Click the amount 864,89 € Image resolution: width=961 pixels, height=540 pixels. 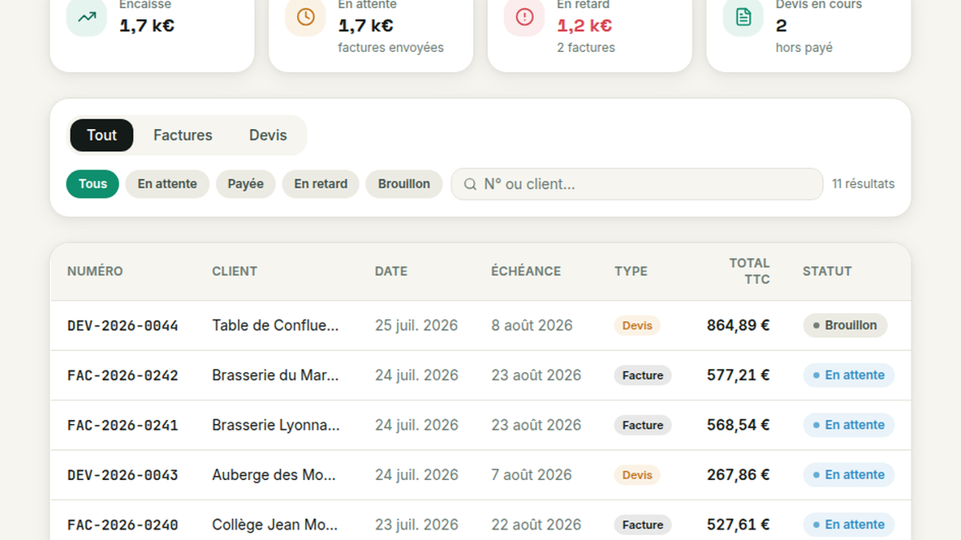738,326
